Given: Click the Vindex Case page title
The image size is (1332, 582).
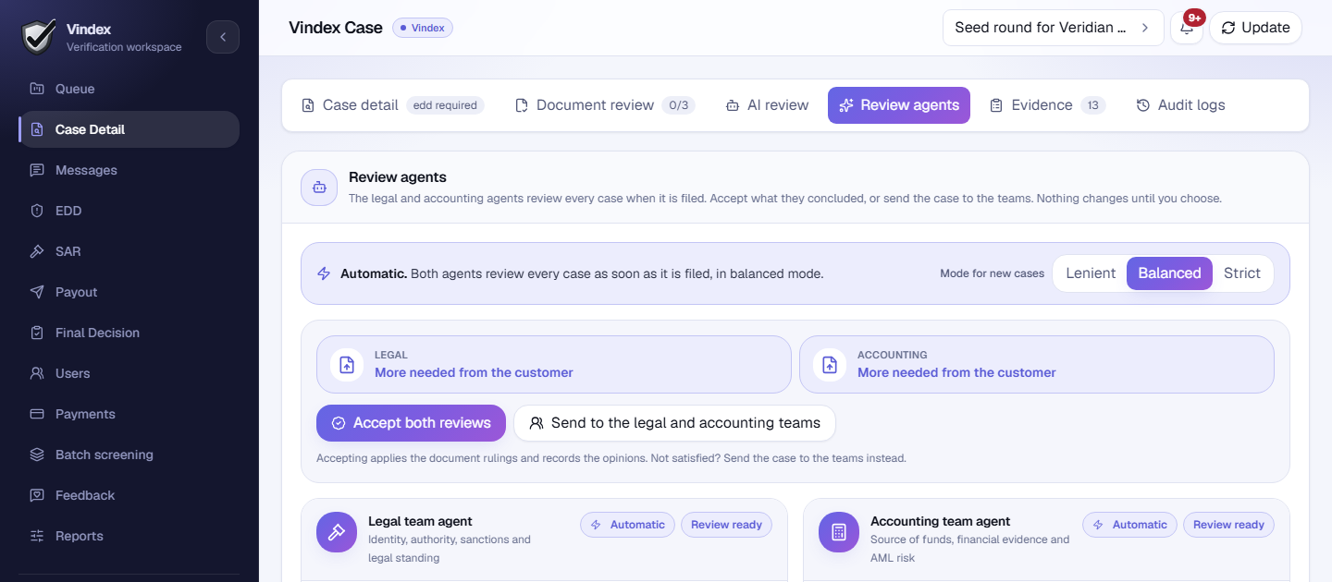Looking at the screenshot, I should (x=336, y=28).
